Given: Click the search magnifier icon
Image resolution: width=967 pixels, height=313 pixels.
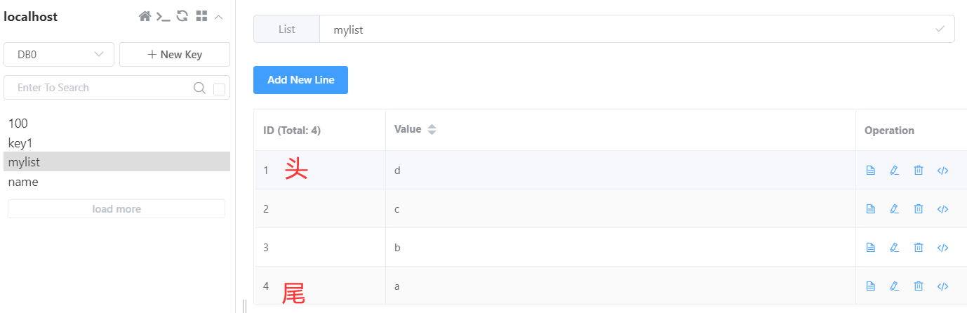Looking at the screenshot, I should tap(199, 88).
